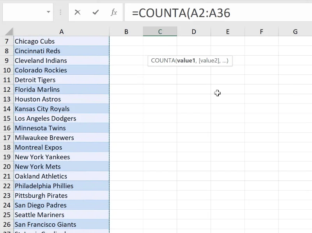Select row 26 header

[x=7, y=224]
